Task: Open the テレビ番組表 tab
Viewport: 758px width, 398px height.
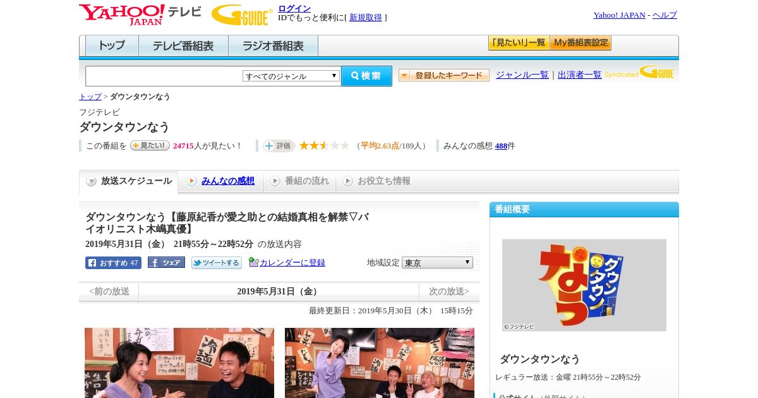Action: click(x=183, y=45)
